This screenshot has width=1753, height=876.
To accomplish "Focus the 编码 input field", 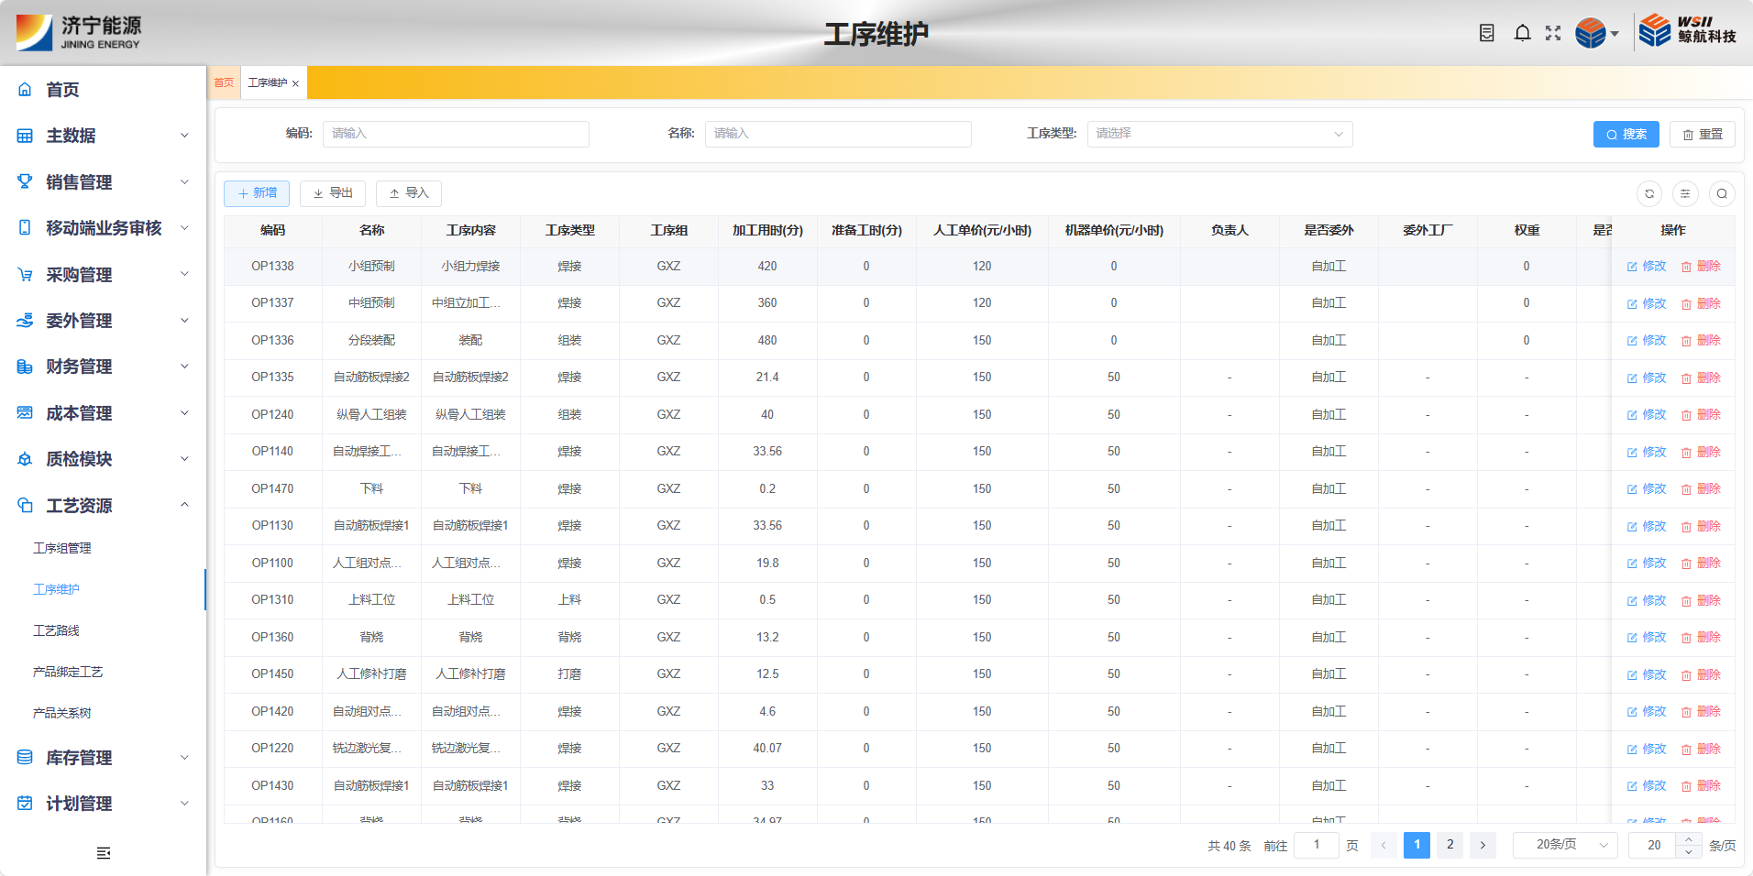I will (456, 134).
